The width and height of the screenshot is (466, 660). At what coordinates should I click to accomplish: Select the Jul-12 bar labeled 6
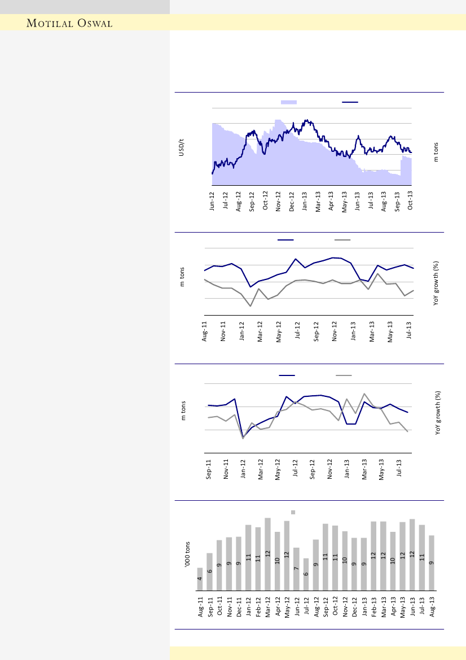pos(306,574)
